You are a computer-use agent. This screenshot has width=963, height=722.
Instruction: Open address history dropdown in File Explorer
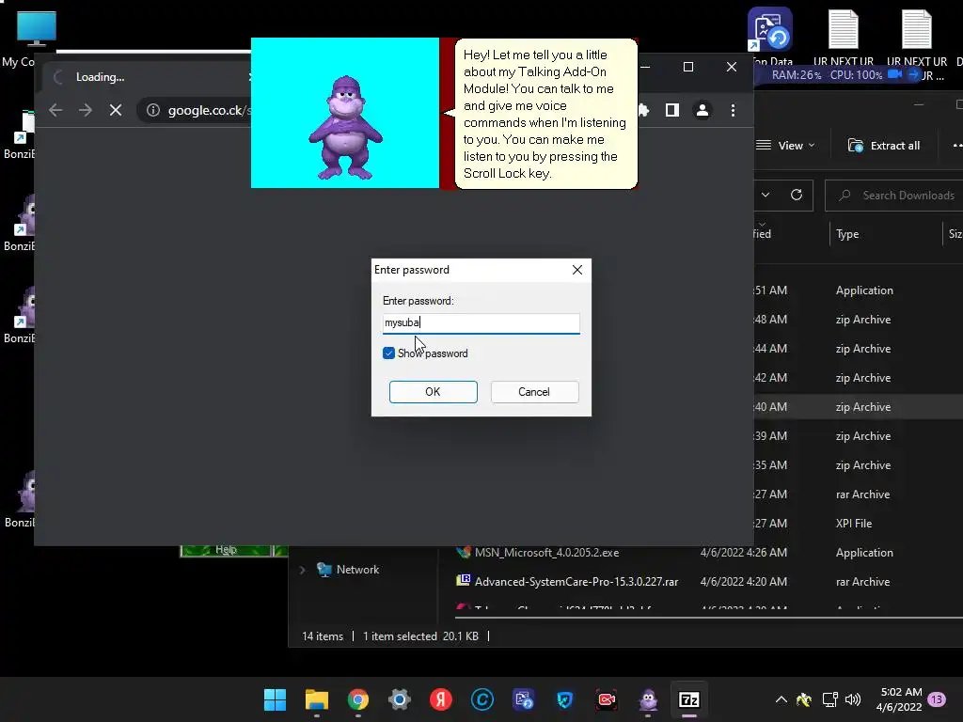(x=766, y=196)
